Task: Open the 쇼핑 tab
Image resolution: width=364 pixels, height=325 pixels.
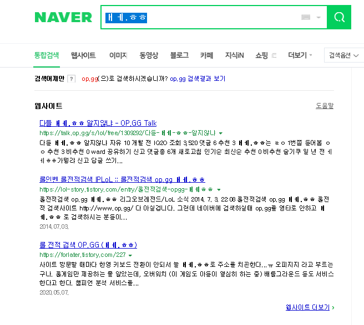Action: click(x=262, y=55)
